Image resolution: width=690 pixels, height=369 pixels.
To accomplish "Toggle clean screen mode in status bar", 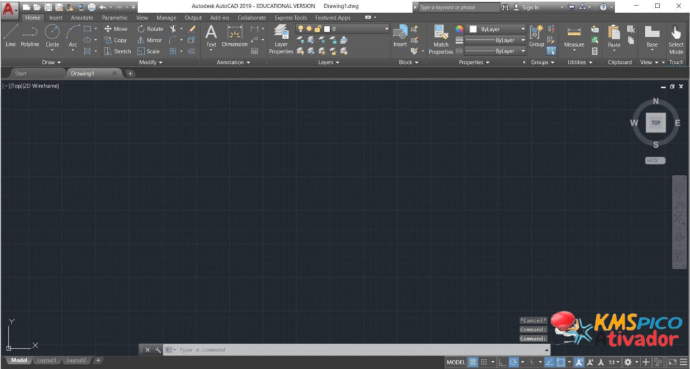I will coord(672,362).
